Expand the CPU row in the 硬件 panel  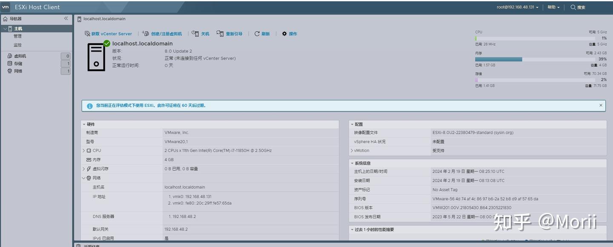pos(84,150)
